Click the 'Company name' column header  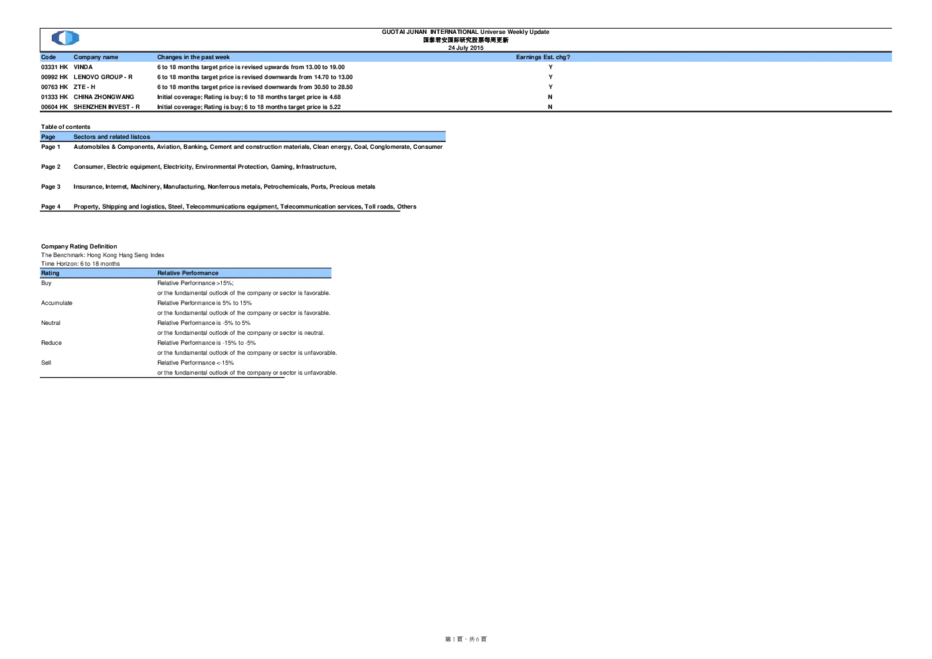pos(96,57)
